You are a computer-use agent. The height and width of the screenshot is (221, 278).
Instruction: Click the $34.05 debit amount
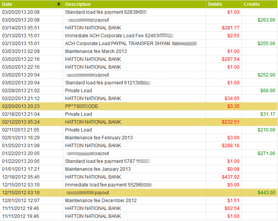point(232,99)
